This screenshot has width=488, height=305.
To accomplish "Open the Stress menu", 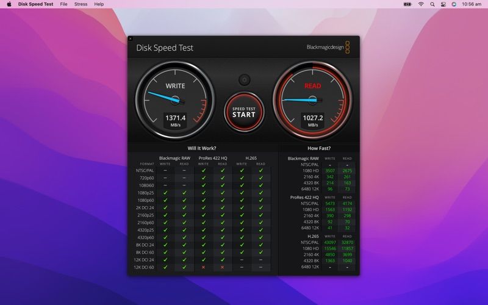I will pos(81,4).
